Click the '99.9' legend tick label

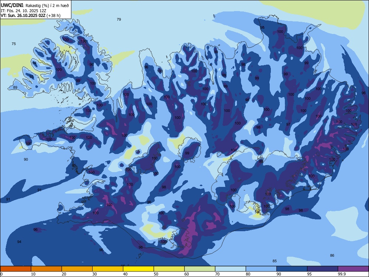(x=342, y=274)
